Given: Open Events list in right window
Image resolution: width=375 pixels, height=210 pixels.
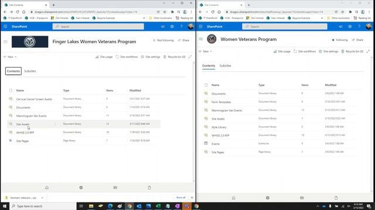Looking at the screenshot, I should [216, 144].
